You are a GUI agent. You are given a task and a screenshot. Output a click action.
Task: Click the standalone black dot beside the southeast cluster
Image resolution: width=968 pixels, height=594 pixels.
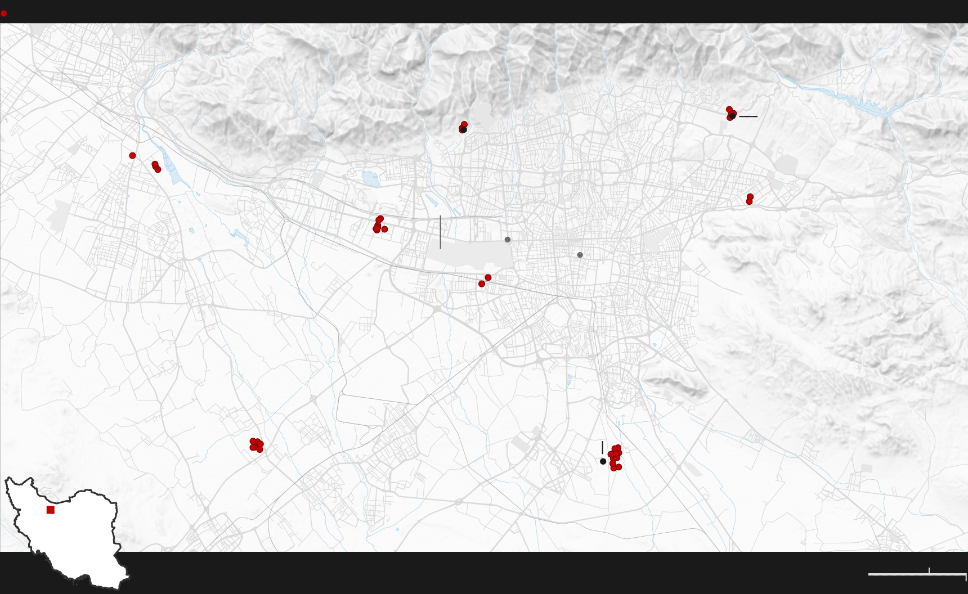click(x=603, y=461)
